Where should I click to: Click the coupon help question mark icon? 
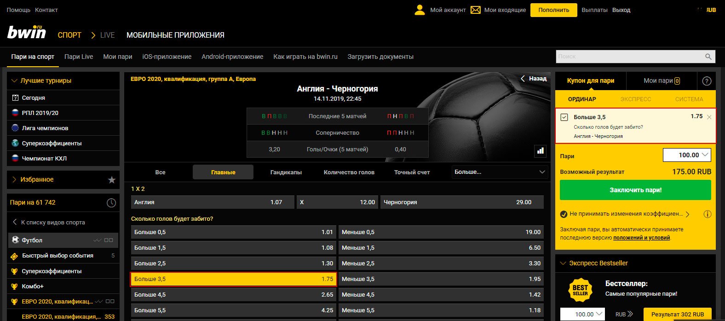707,81
